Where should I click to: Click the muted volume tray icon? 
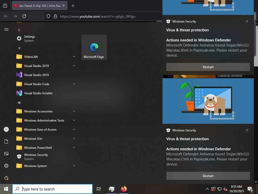(x=225, y=189)
